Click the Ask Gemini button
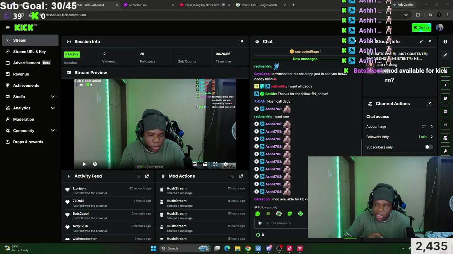Screen dimensions: 453x254 tap(403, 5)
